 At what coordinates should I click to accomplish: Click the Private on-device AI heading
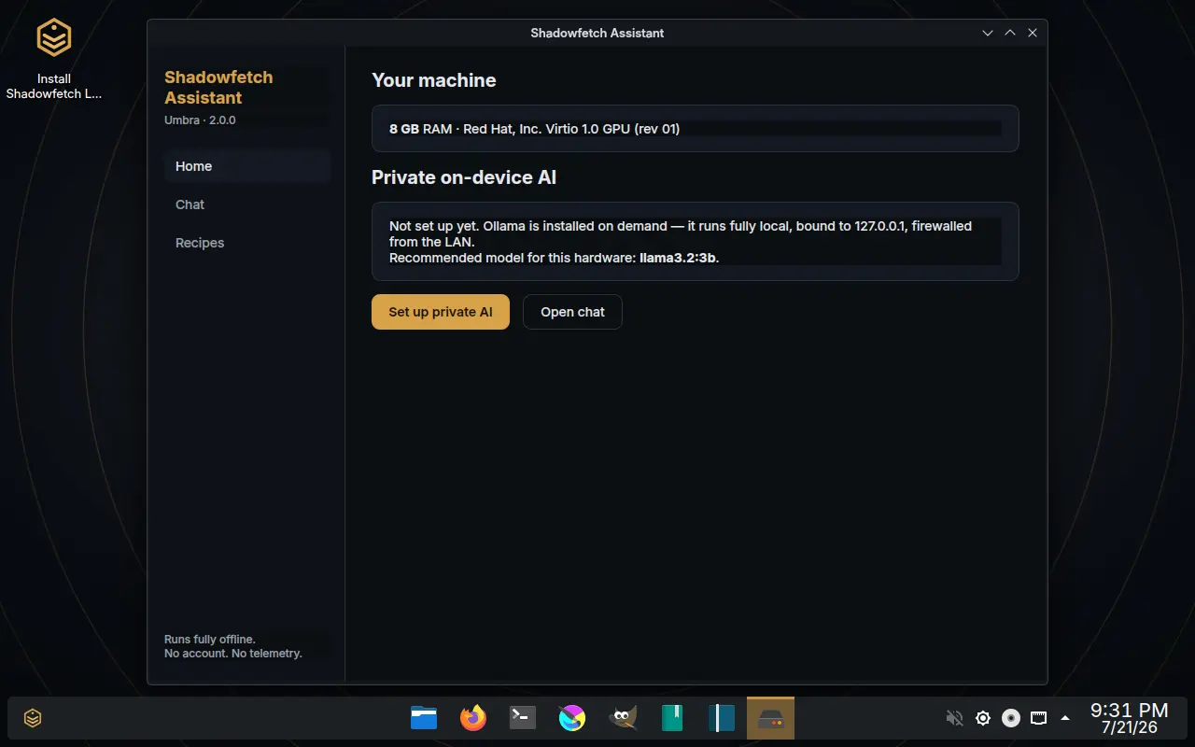464,177
